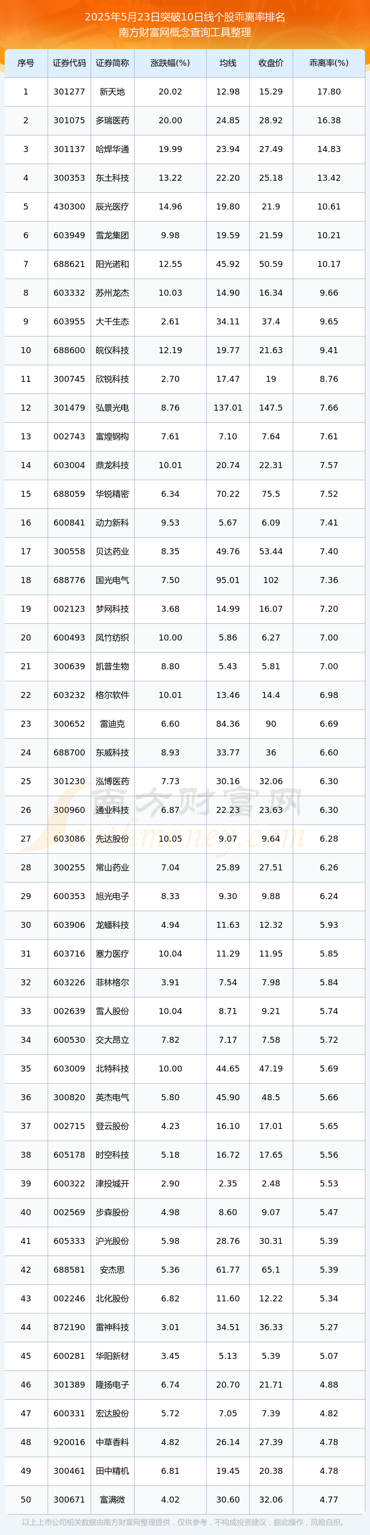Click the 涨跌幅(%) column header
Image resolution: width=370 pixels, height=1535 pixels.
click(170, 63)
